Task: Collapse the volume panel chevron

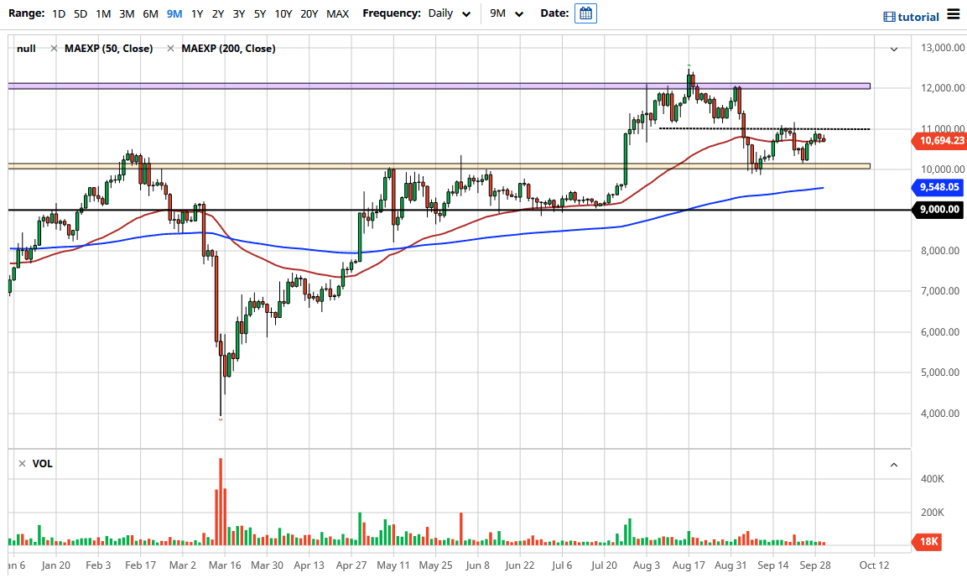Action: coord(893,465)
